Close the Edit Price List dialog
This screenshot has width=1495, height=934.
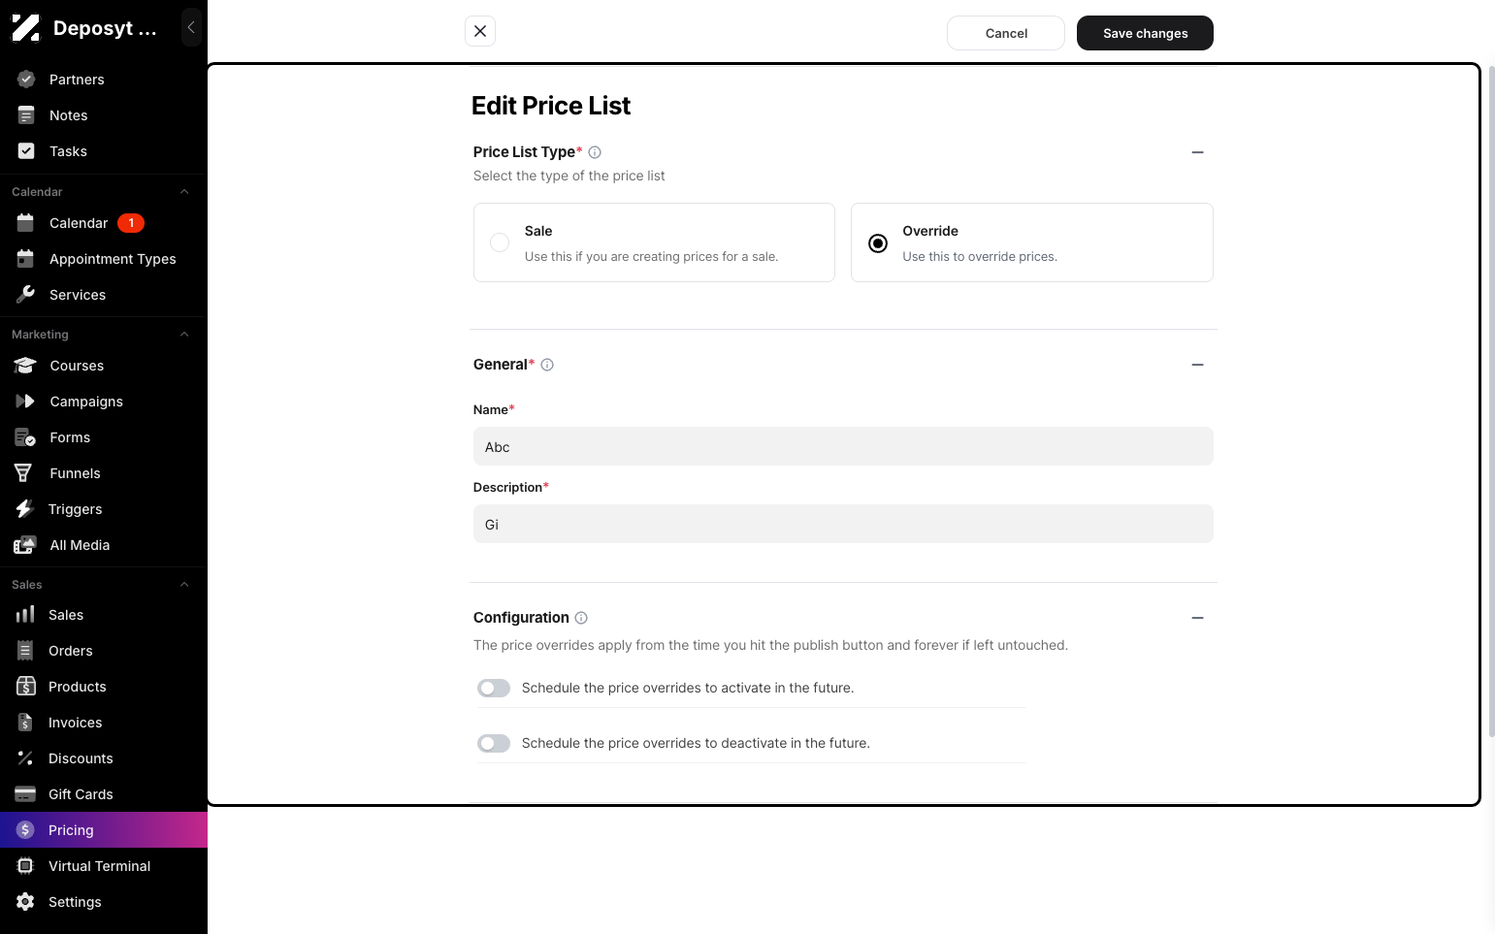point(480,31)
